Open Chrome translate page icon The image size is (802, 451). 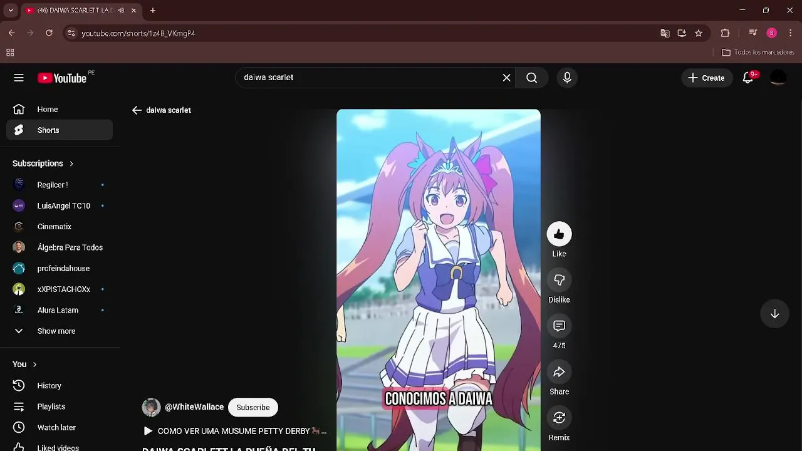pyautogui.click(x=665, y=33)
